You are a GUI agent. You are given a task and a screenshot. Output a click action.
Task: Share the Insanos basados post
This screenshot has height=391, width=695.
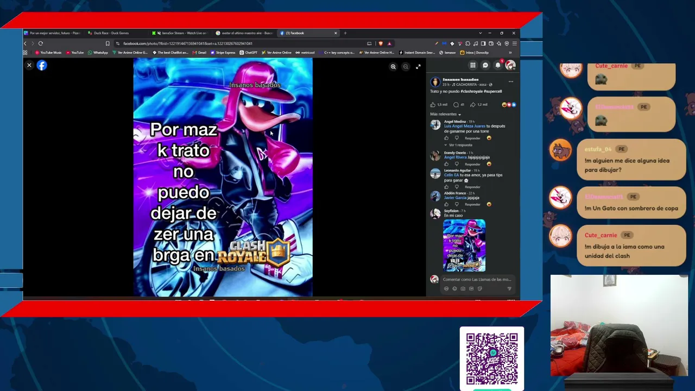click(x=473, y=104)
